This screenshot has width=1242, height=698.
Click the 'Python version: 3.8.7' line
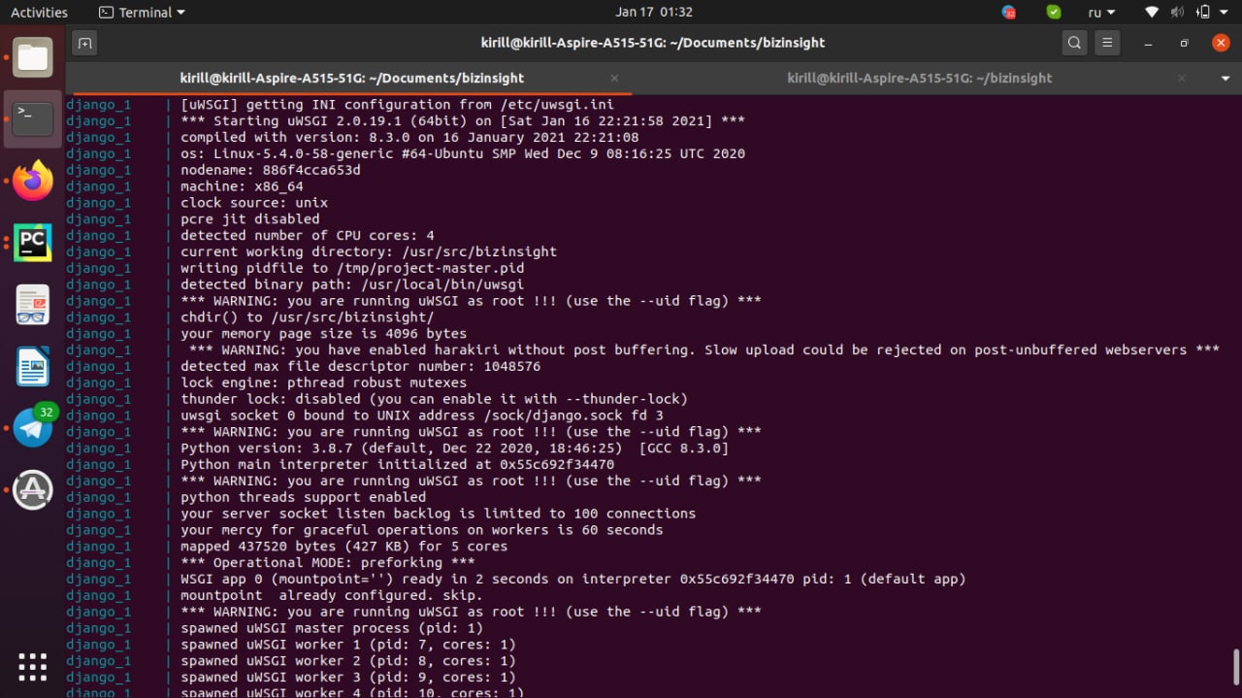[x=454, y=448]
